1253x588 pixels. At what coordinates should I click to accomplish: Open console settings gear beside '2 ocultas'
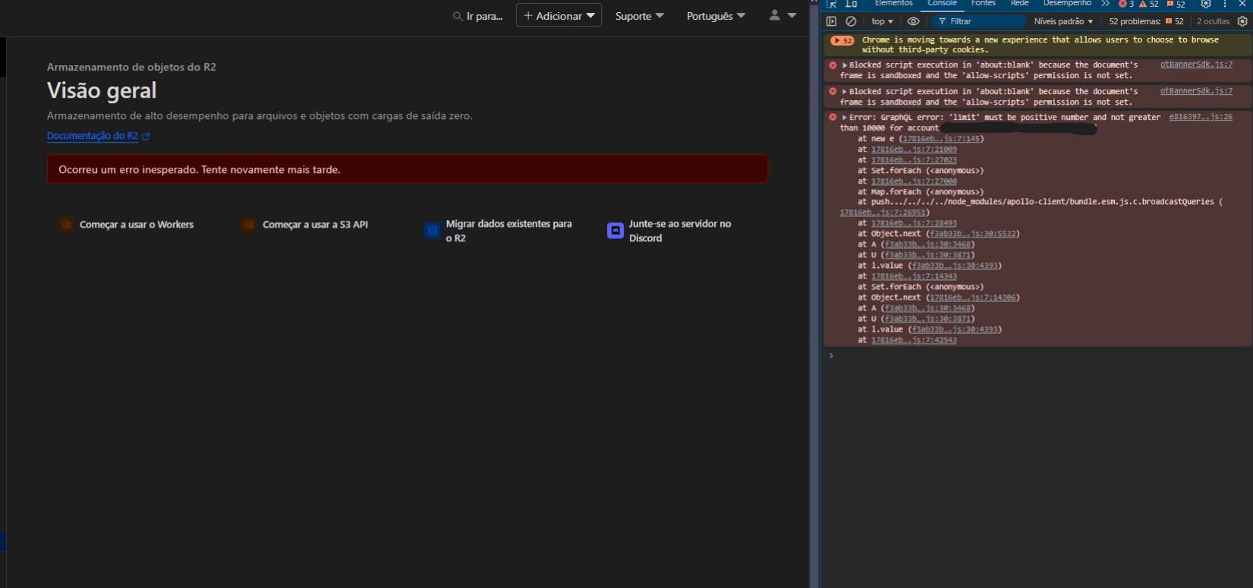point(1242,21)
